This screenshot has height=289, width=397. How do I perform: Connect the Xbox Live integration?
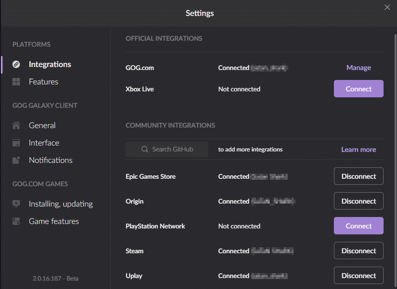358,89
